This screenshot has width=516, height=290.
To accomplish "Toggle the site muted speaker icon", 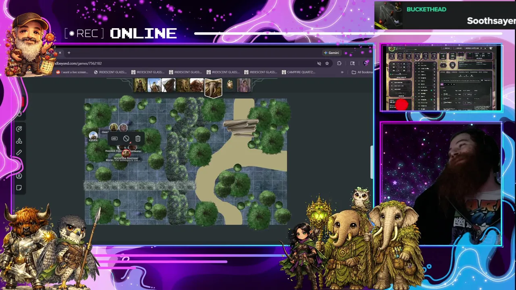I will [319, 63].
